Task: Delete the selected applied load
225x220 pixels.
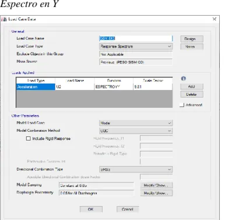Action: pyautogui.click(x=192, y=94)
